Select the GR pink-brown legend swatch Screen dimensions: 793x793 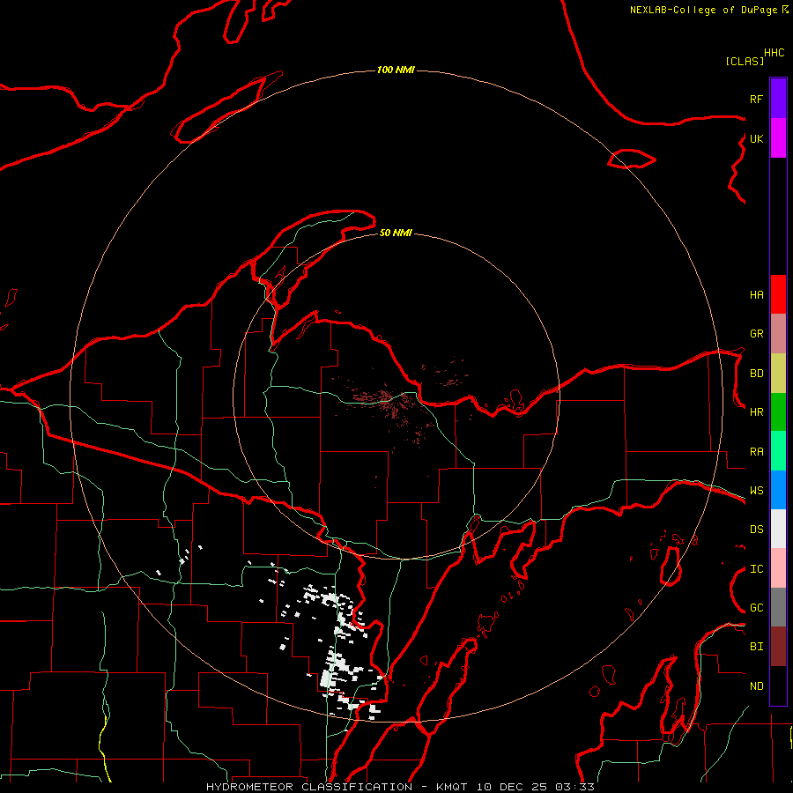click(x=778, y=334)
